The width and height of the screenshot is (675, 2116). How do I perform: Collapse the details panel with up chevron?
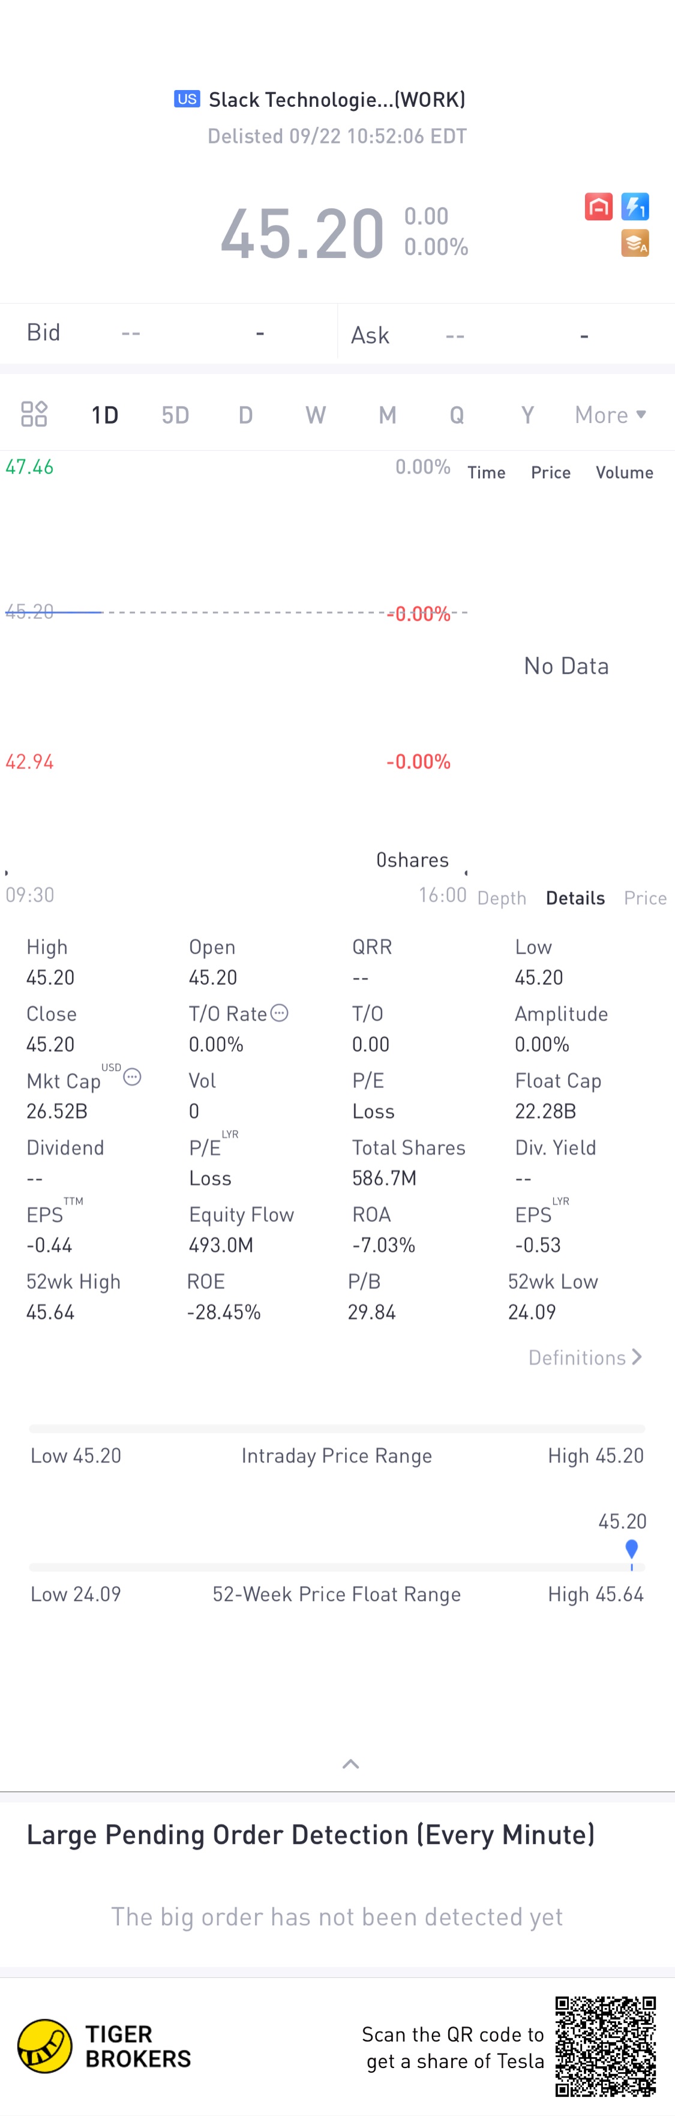pos(350,1763)
